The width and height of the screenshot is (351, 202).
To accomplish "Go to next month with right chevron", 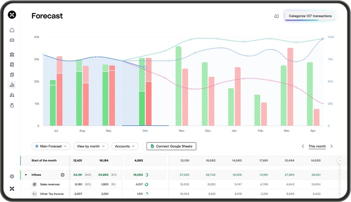I will [x=331, y=146].
